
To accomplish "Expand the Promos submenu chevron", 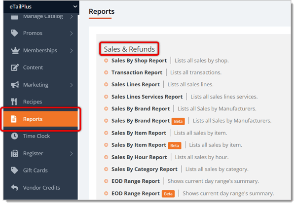I will [x=72, y=34].
